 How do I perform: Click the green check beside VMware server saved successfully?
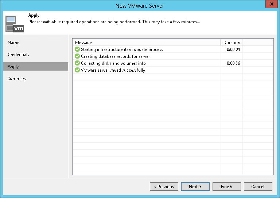pyautogui.click(x=77, y=70)
